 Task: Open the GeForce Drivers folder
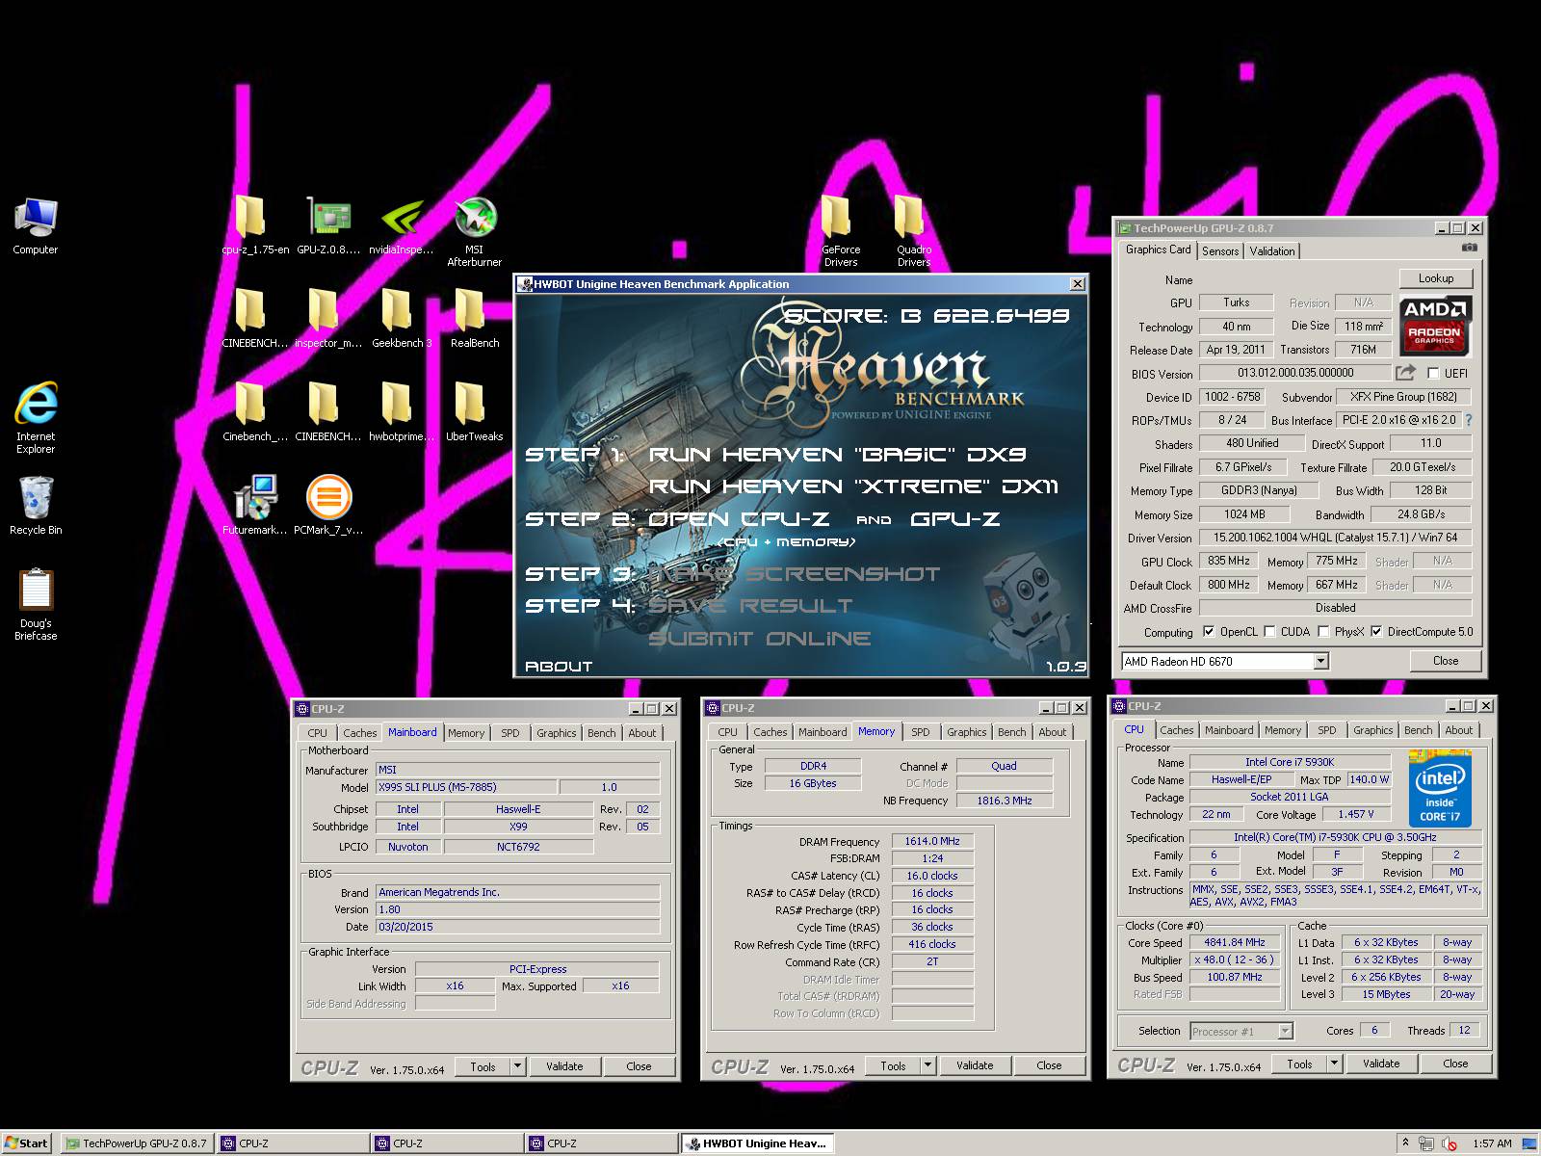840,232
